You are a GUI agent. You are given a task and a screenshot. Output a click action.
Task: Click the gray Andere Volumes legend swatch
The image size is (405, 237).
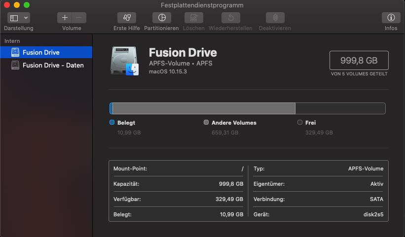point(206,123)
